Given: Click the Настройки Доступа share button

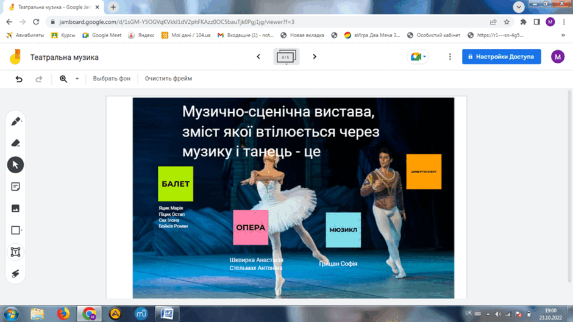Looking at the screenshot, I should (x=501, y=57).
